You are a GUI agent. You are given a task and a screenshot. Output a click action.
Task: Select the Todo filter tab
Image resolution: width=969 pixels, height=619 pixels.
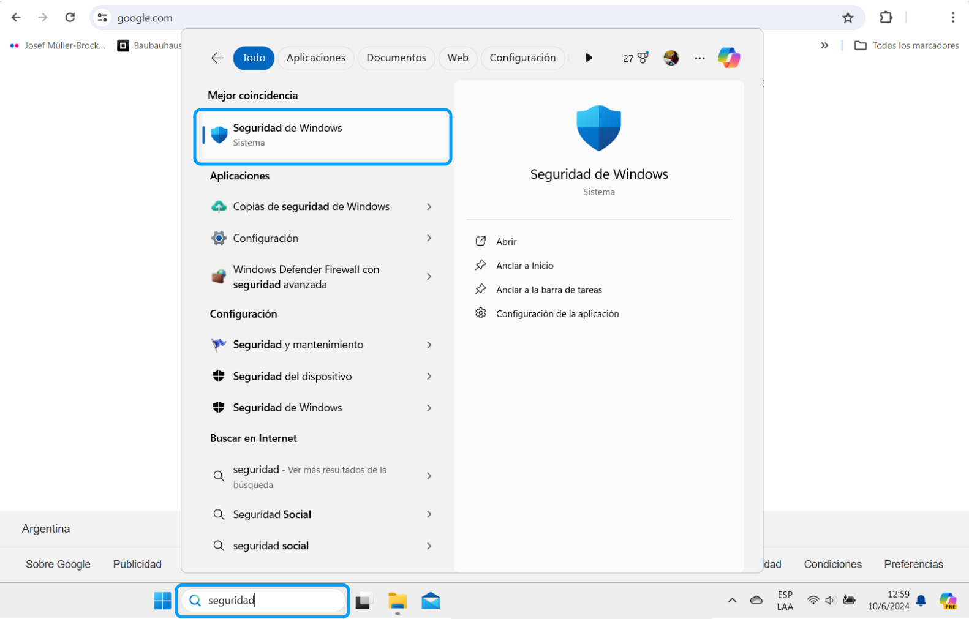254,58
